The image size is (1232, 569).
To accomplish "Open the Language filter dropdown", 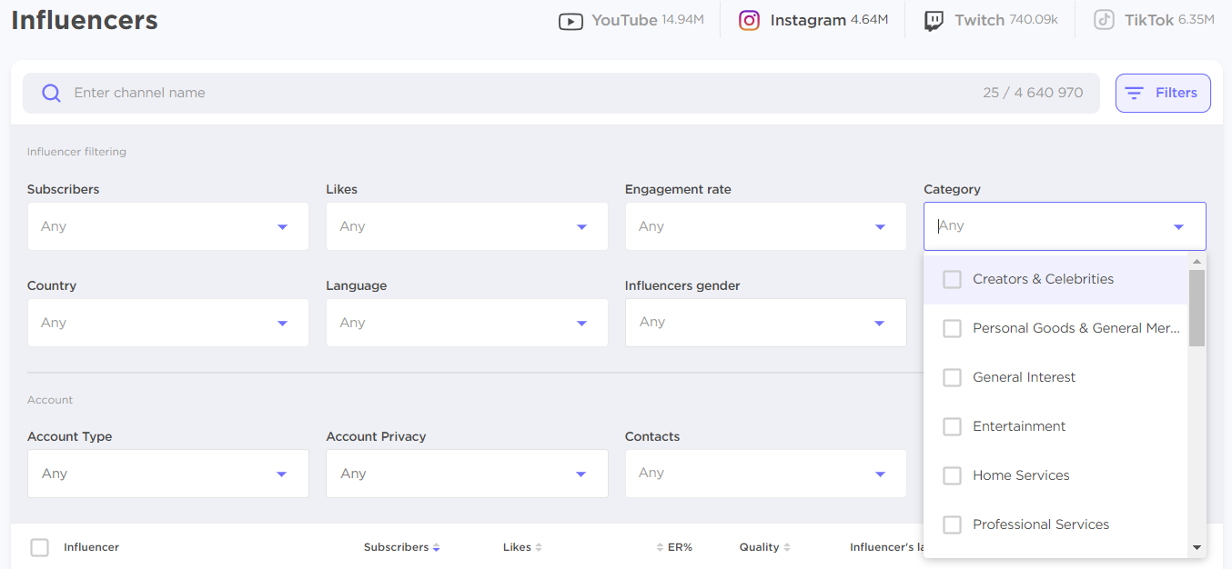I will tap(467, 323).
